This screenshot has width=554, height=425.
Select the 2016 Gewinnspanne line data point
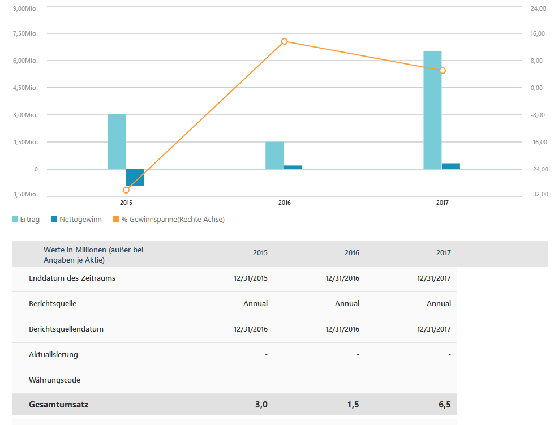pos(285,42)
